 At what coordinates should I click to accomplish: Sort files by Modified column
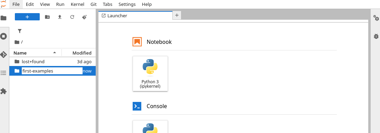click(x=79, y=53)
